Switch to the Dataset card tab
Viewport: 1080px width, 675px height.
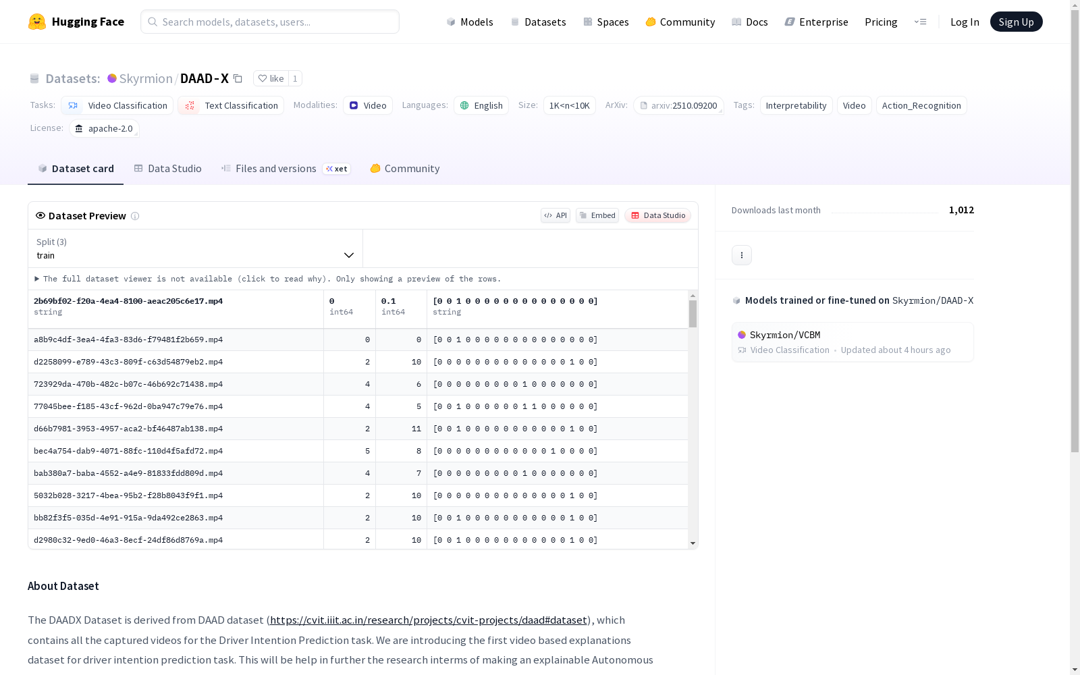pyautogui.click(x=76, y=169)
